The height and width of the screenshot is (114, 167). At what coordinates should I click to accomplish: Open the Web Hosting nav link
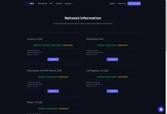pos(42,4)
